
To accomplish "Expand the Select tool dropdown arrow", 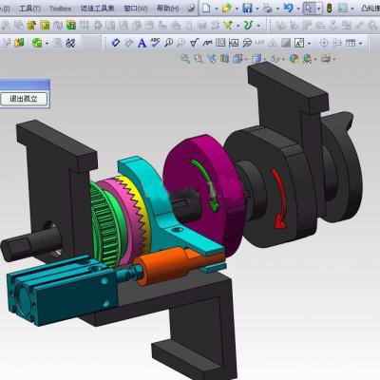I will click(x=318, y=9).
